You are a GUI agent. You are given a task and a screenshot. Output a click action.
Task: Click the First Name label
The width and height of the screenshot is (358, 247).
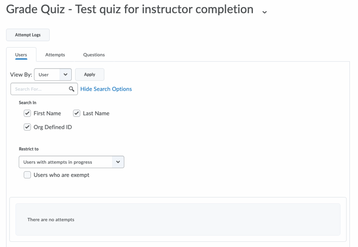(x=47, y=113)
